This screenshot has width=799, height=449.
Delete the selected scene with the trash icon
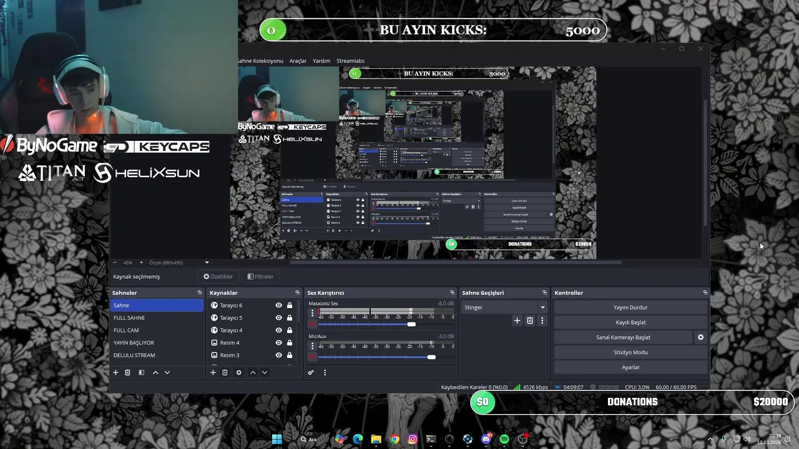(127, 372)
